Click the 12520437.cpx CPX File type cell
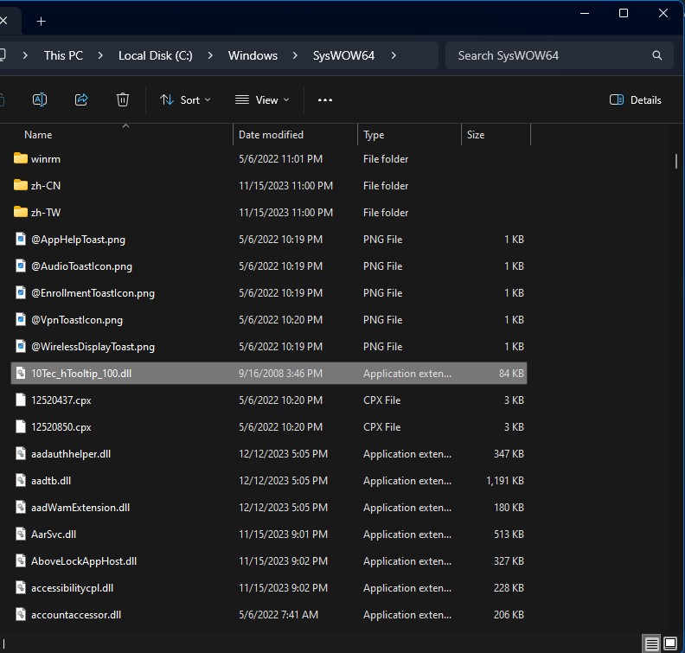Image resolution: width=685 pixels, height=653 pixels. pos(381,400)
